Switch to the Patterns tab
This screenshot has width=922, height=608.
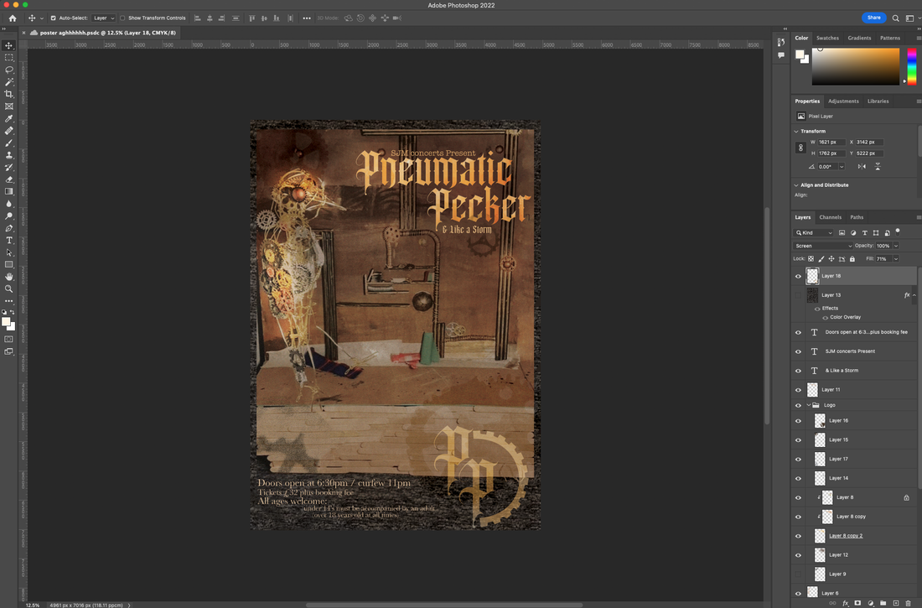click(x=889, y=38)
